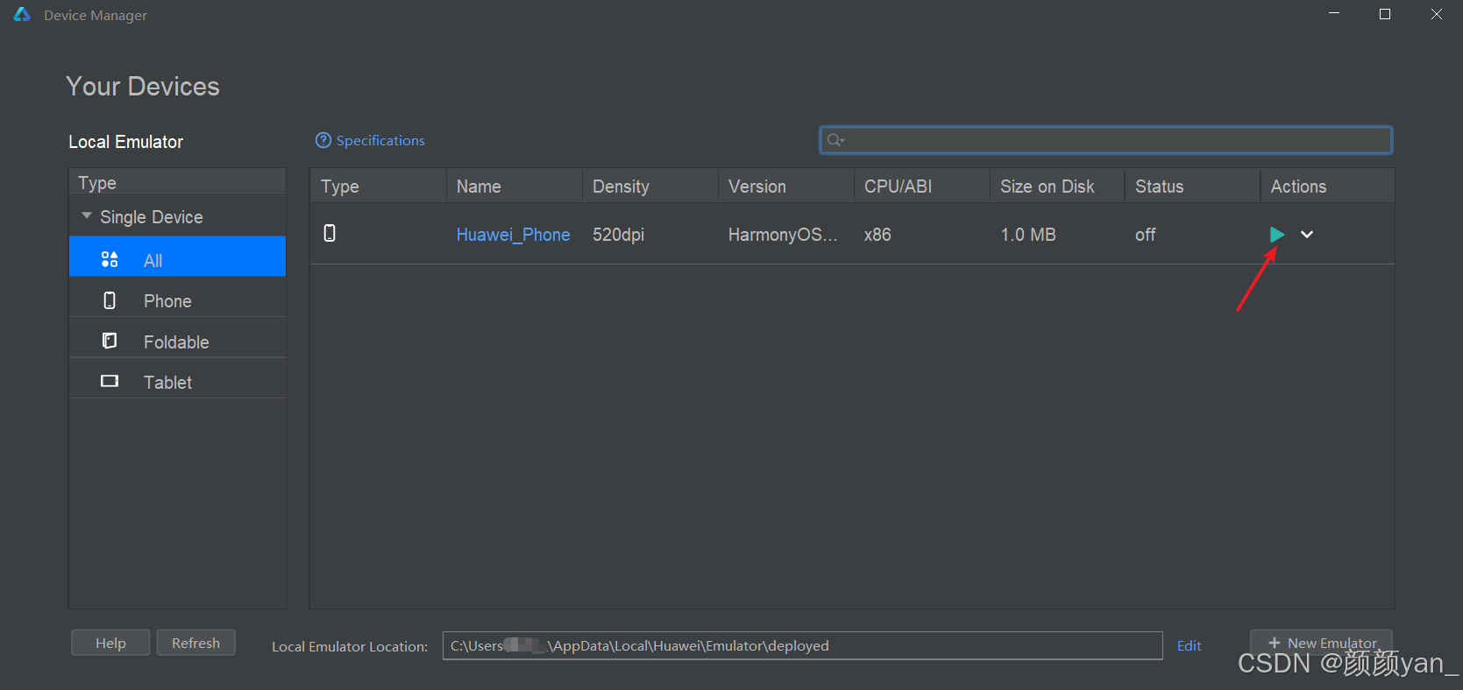Screen dimensions: 1463x690
Task: Click the Phone icon in sidebar
Action: 110,300
